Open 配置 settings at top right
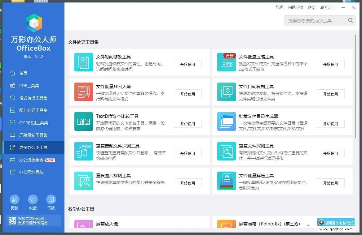The image size is (362, 235). pyautogui.click(x=279, y=7)
